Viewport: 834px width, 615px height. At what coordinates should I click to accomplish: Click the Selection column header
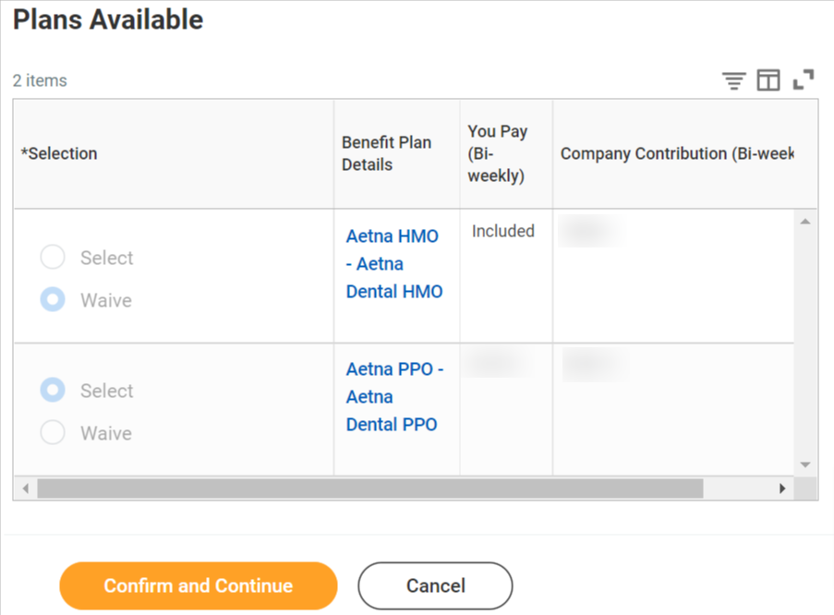59,153
